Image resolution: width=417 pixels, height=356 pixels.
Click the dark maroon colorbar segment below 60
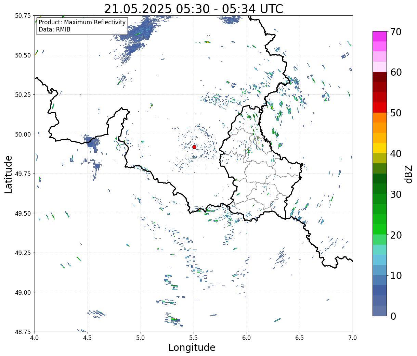[380, 77]
